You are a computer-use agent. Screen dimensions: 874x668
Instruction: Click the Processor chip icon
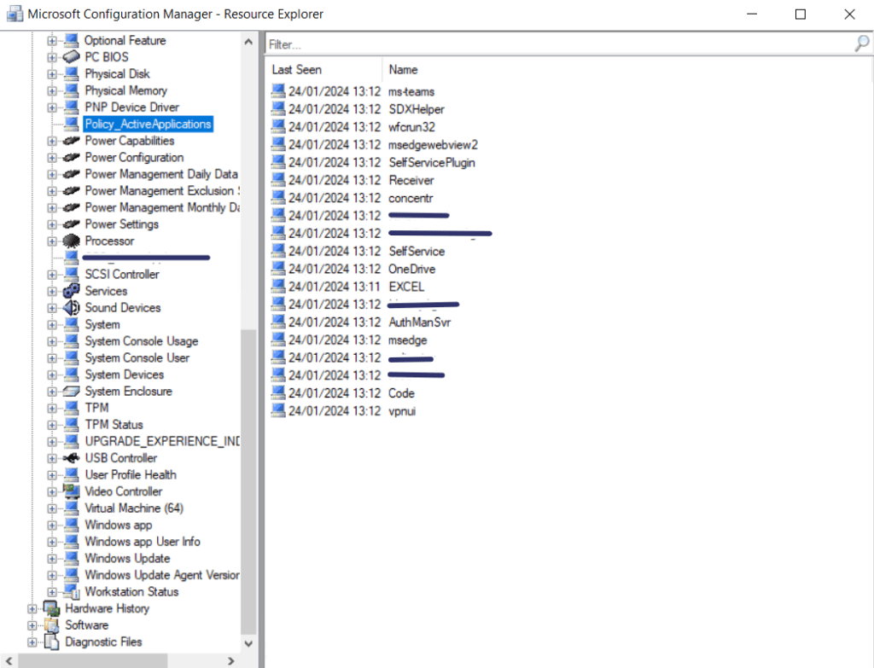[x=72, y=241]
